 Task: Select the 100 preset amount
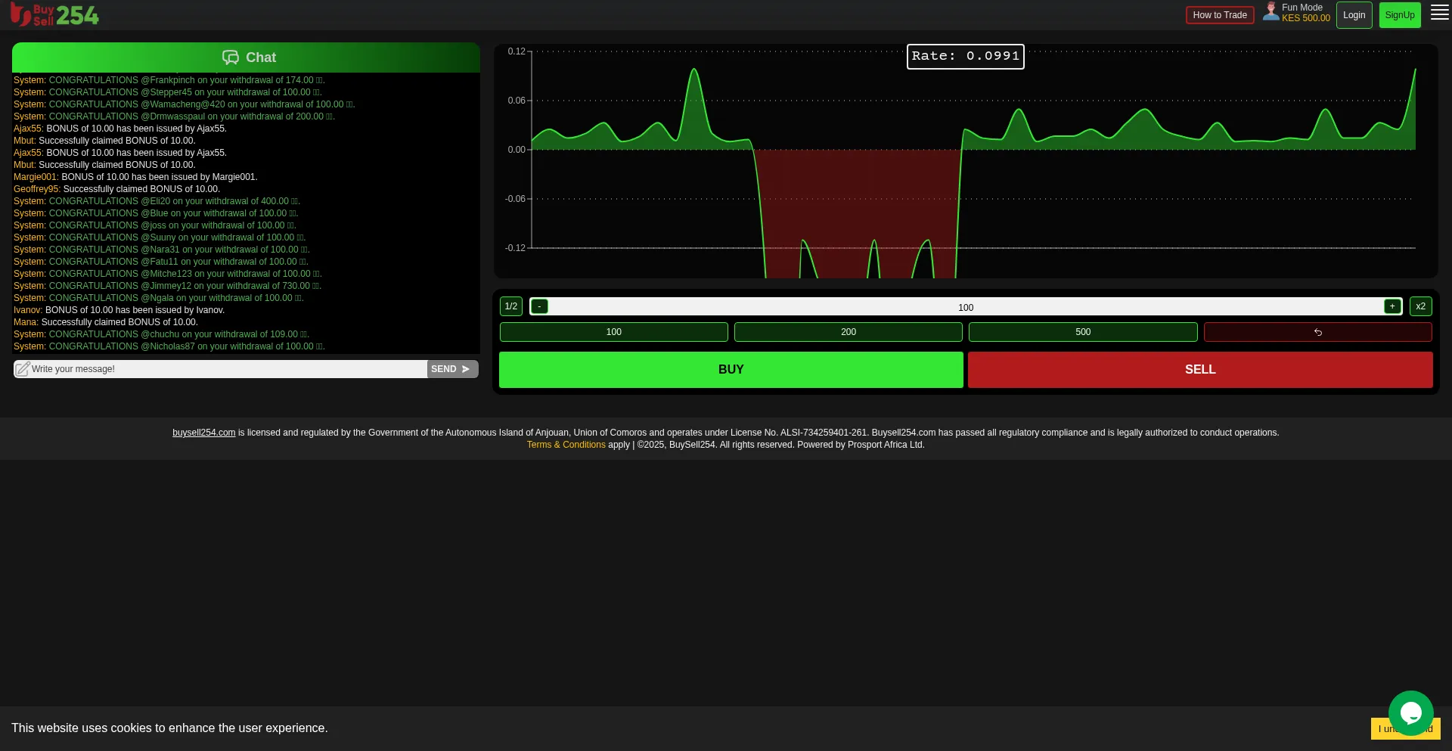click(x=613, y=332)
